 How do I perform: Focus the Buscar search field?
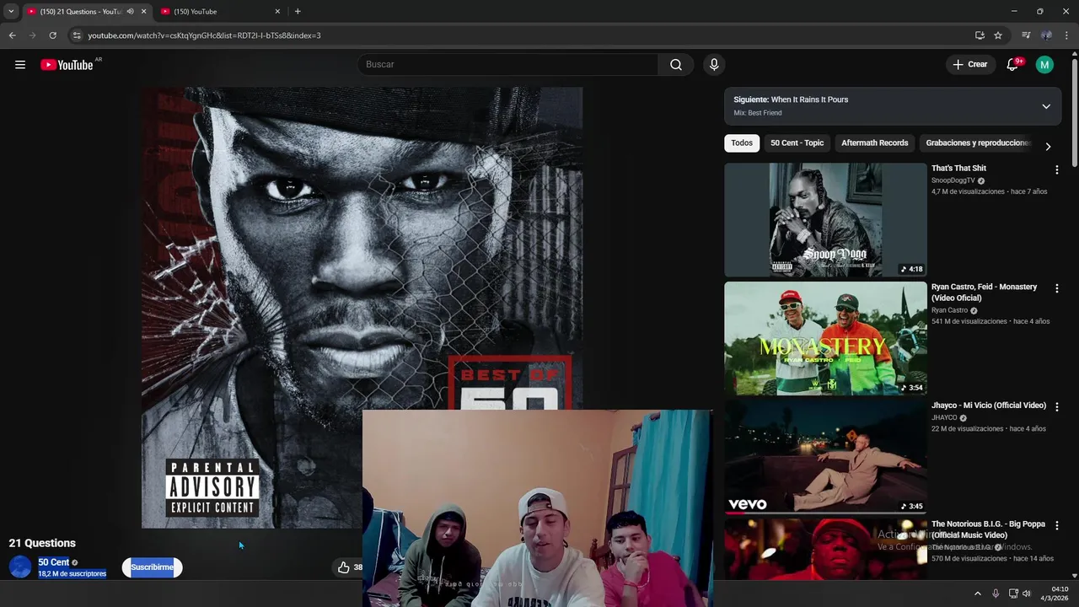pos(509,65)
